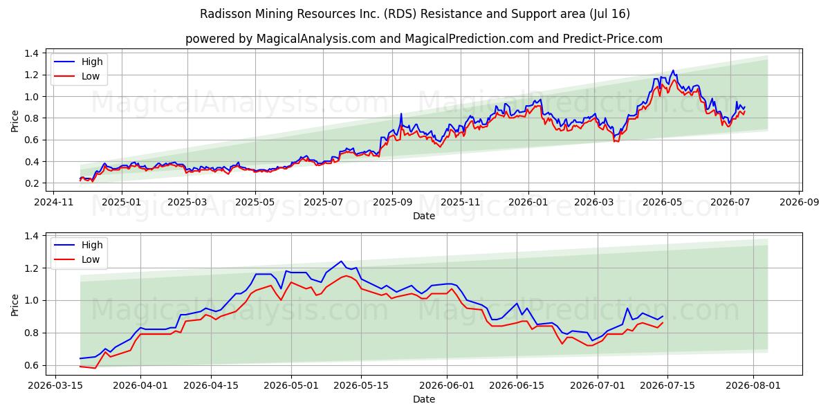The width and height of the screenshot is (830, 415).
Task: Select the x-axis tick label 2025-09
Action: (392, 202)
